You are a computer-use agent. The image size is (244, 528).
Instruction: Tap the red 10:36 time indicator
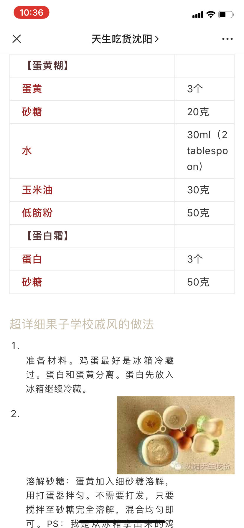tap(32, 13)
